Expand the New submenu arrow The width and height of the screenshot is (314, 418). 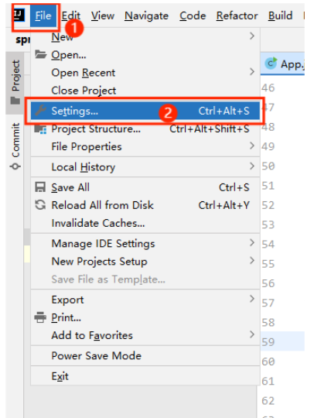(252, 36)
